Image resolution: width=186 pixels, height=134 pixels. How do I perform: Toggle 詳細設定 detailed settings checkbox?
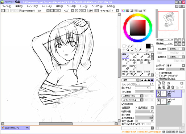click(123, 104)
